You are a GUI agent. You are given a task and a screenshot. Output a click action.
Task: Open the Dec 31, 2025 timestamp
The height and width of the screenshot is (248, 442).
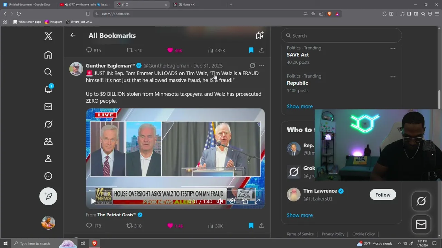[x=208, y=65]
